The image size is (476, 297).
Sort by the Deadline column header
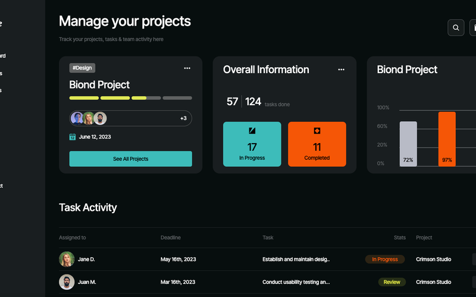click(171, 238)
